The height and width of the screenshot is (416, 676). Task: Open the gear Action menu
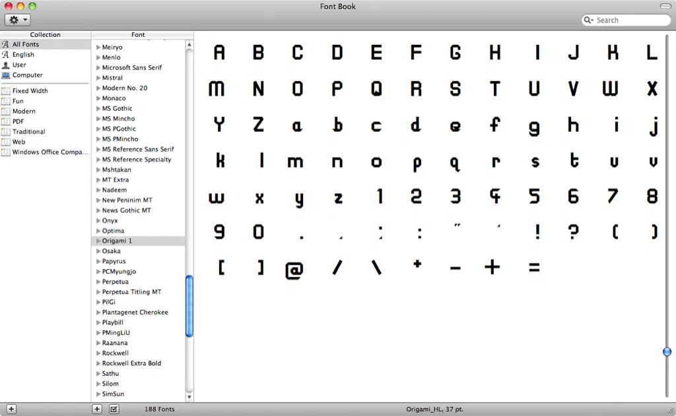pos(17,20)
